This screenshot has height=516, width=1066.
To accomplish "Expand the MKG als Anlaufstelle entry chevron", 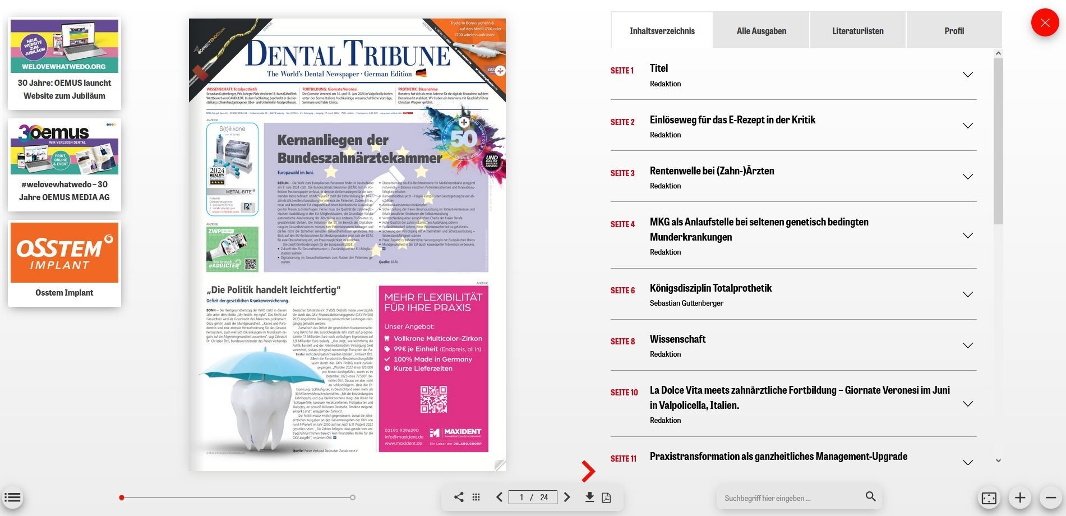I will (x=968, y=236).
